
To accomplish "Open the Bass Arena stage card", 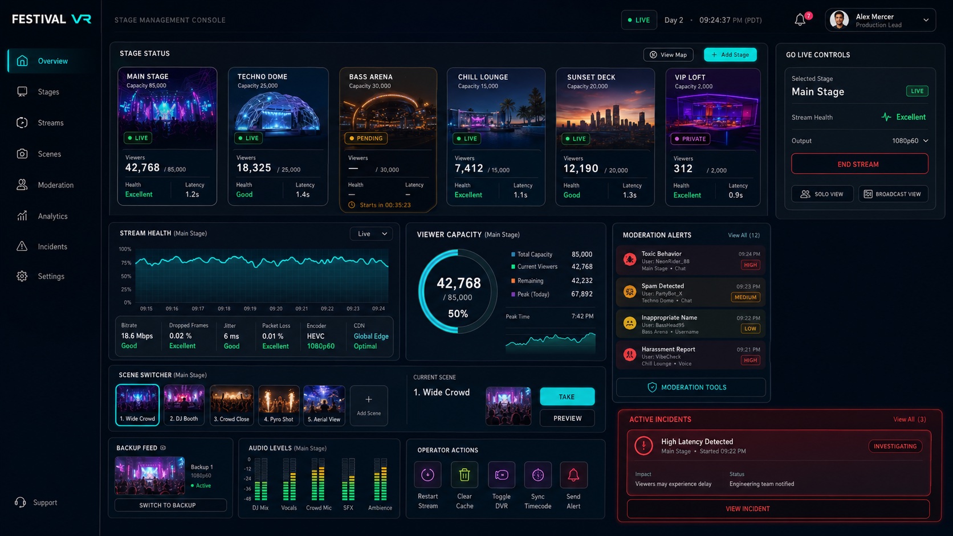I will click(388, 140).
